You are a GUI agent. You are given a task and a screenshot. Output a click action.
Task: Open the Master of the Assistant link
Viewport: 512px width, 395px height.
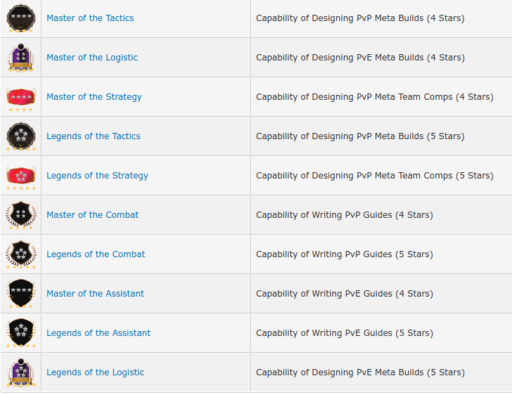coord(96,294)
